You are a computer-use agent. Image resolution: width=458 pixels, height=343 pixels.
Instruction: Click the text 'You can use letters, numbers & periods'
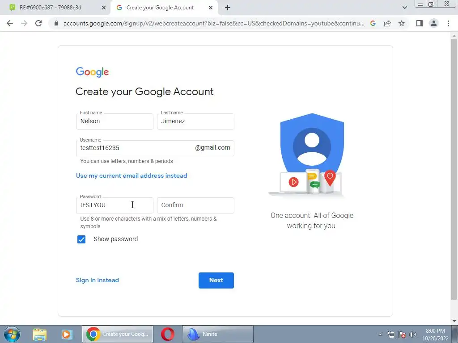pos(127,161)
